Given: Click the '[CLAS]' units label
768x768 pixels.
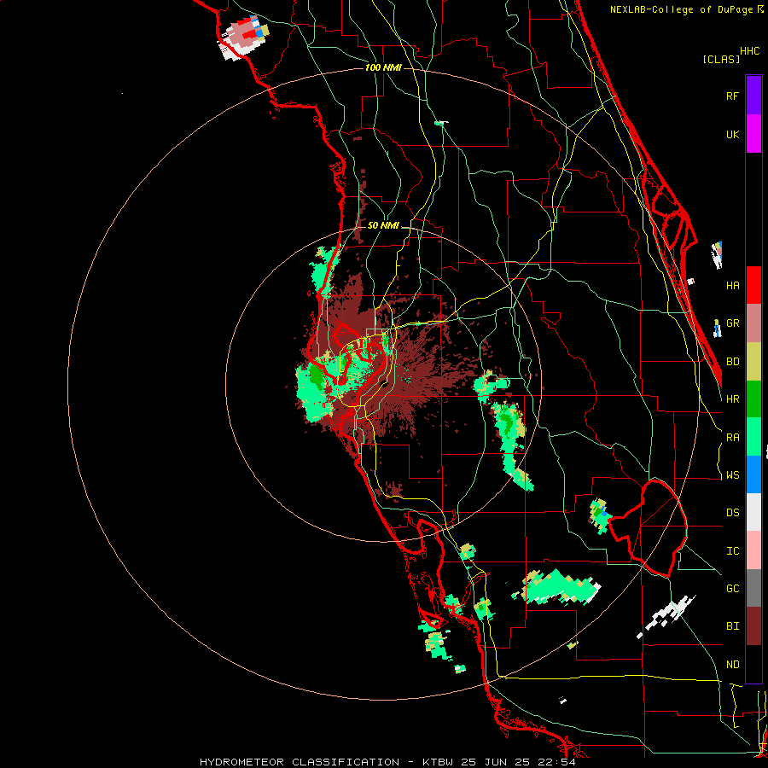Looking at the screenshot, I should tap(721, 60).
